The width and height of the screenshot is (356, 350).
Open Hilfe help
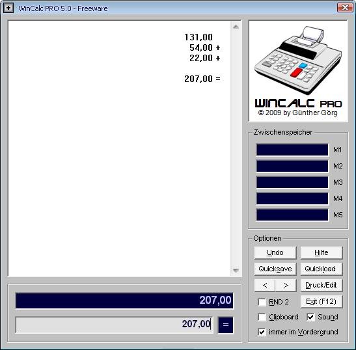pos(322,252)
